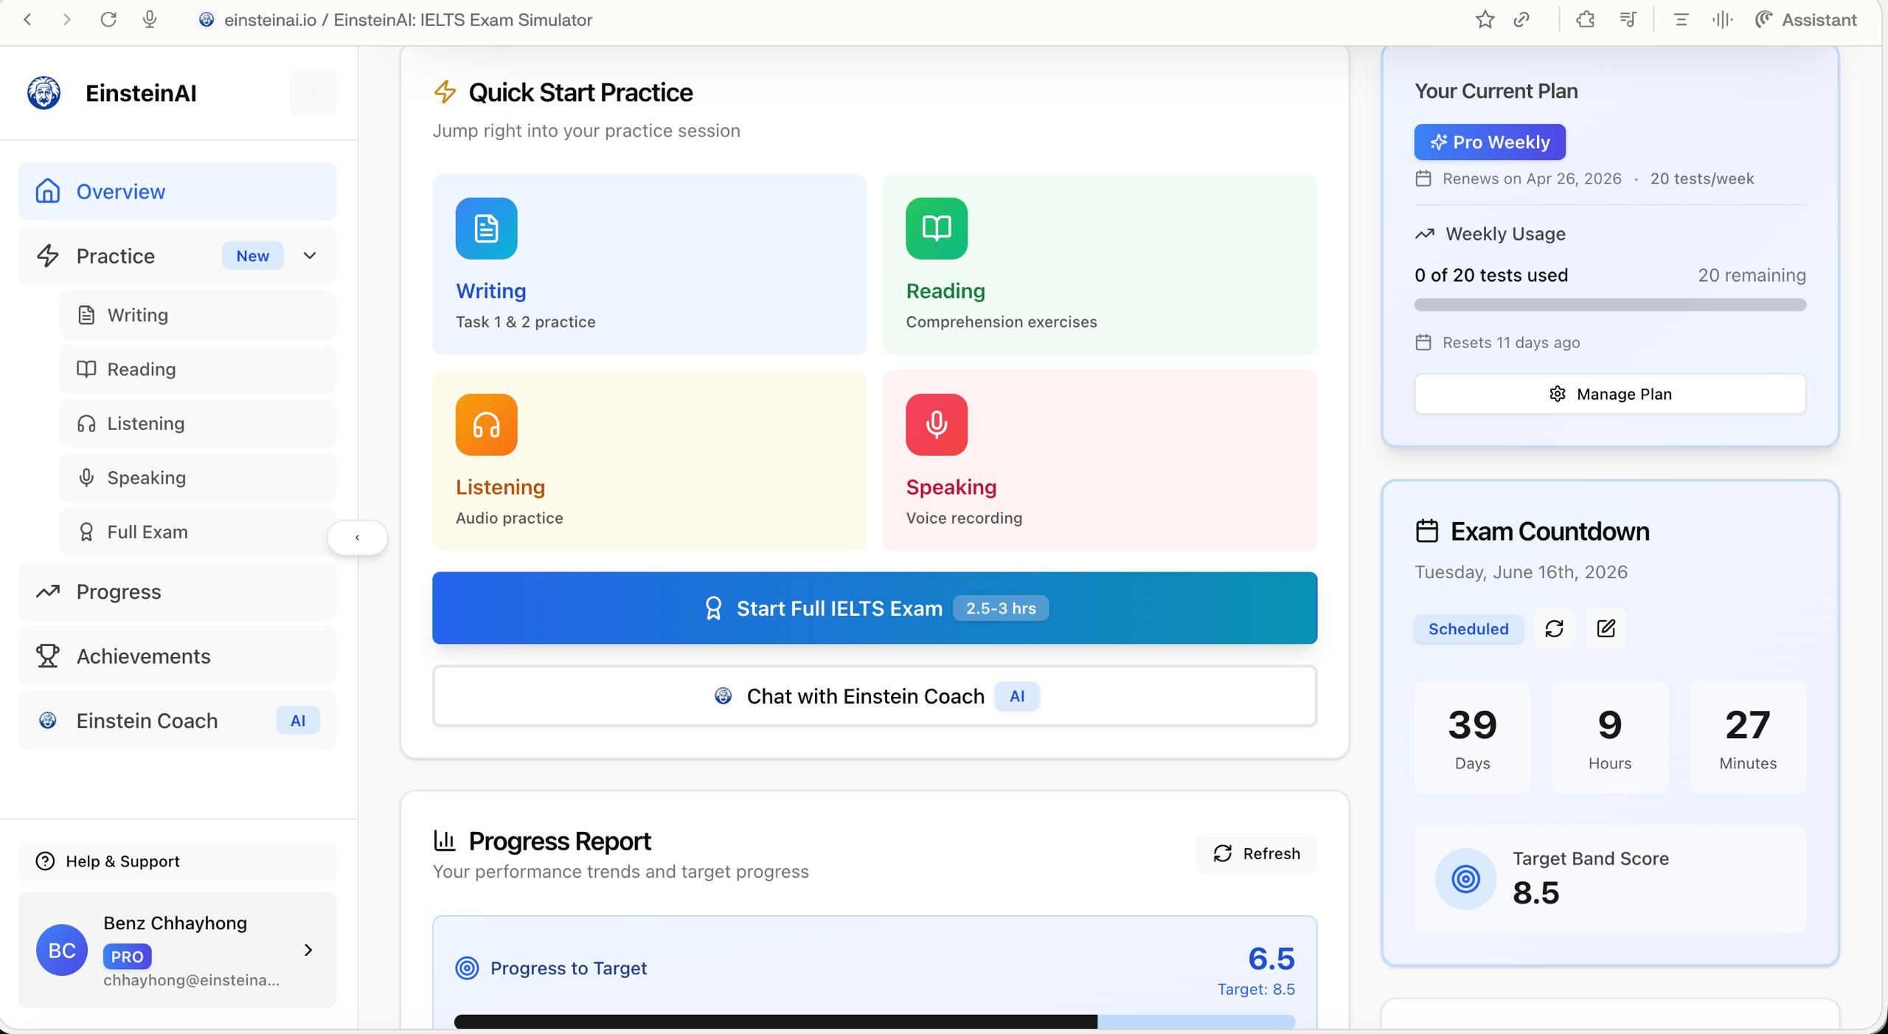Viewport: 1888px width, 1034px height.
Task: Click the AI badge beside Einstein Coach
Action: click(298, 721)
